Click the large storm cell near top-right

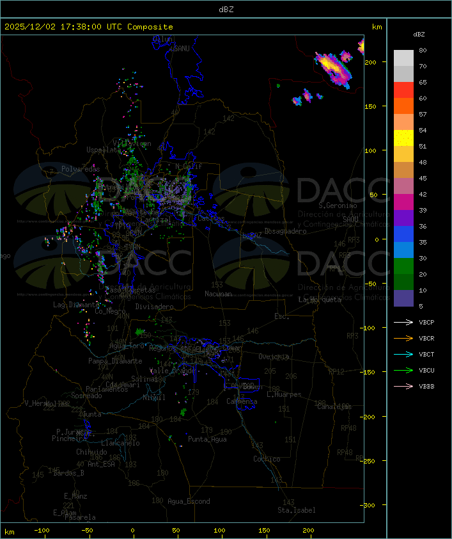(334, 70)
